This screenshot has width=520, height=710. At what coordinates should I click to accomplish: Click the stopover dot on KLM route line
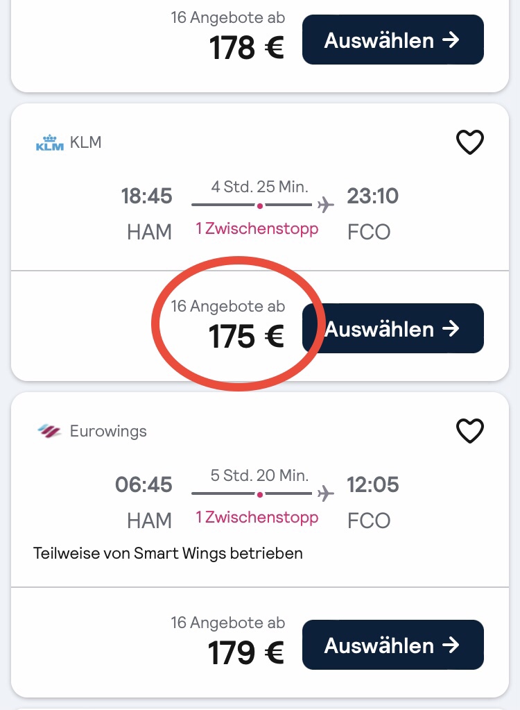coord(259,205)
